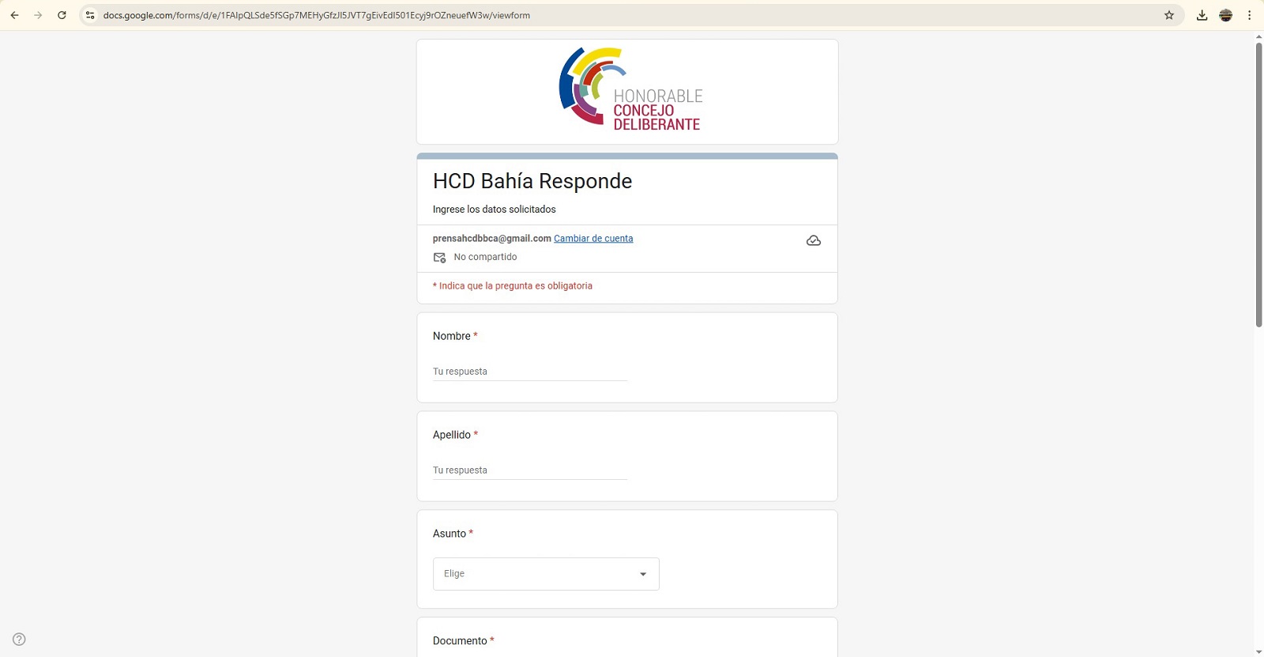Open the browser downloads icon
This screenshot has width=1264, height=657.
point(1202,15)
